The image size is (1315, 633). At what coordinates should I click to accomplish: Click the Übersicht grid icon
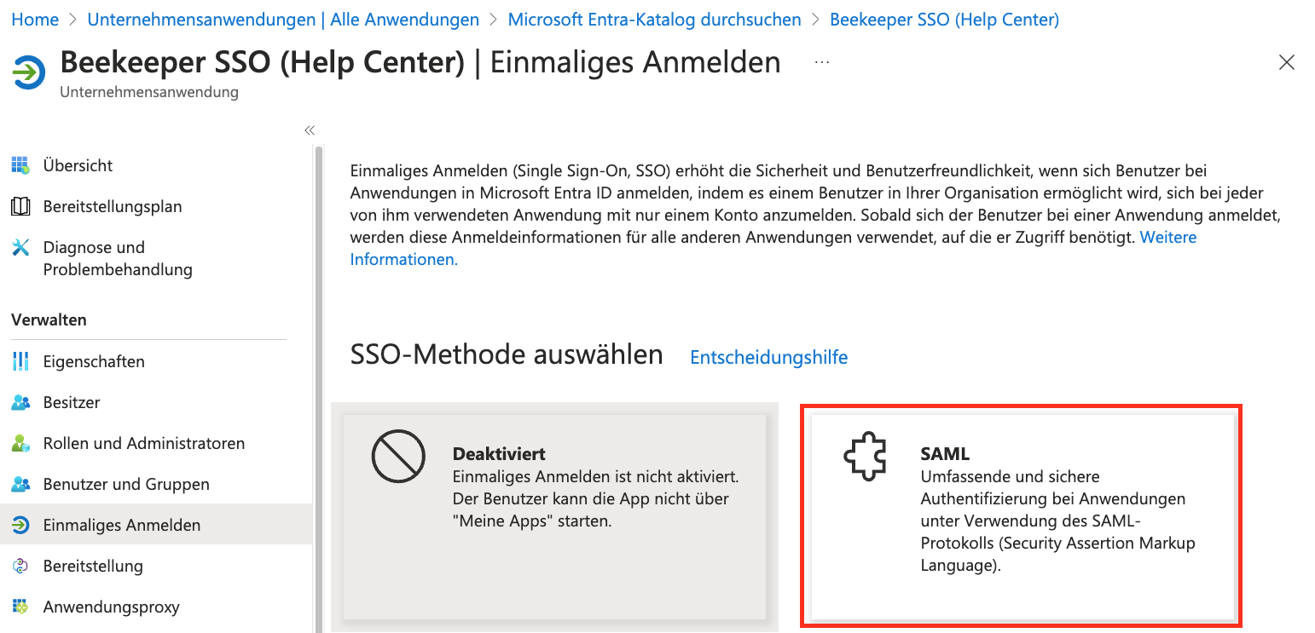(20, 165)
